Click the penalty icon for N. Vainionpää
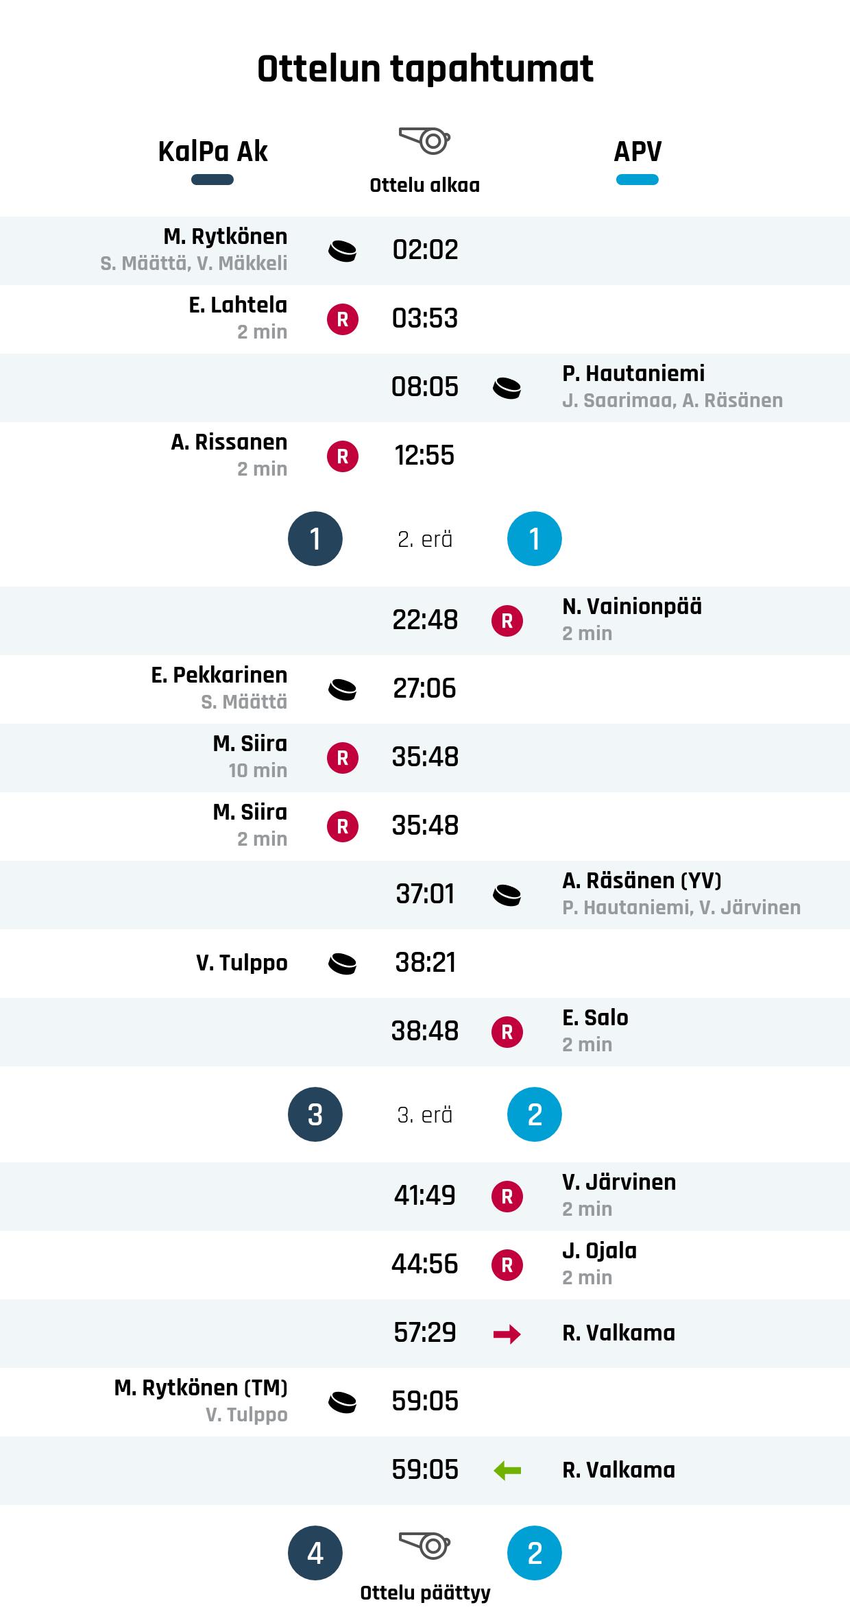The width and height of the screenshot is (850, 1616). pos(507,621)
